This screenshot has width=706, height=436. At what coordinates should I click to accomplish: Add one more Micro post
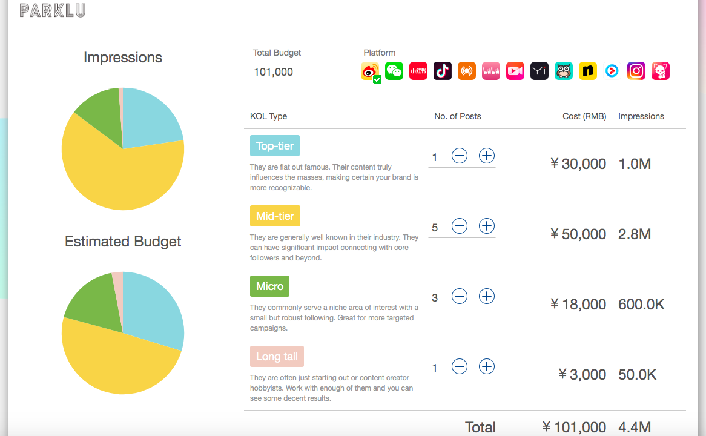click(x=487, y=297)
